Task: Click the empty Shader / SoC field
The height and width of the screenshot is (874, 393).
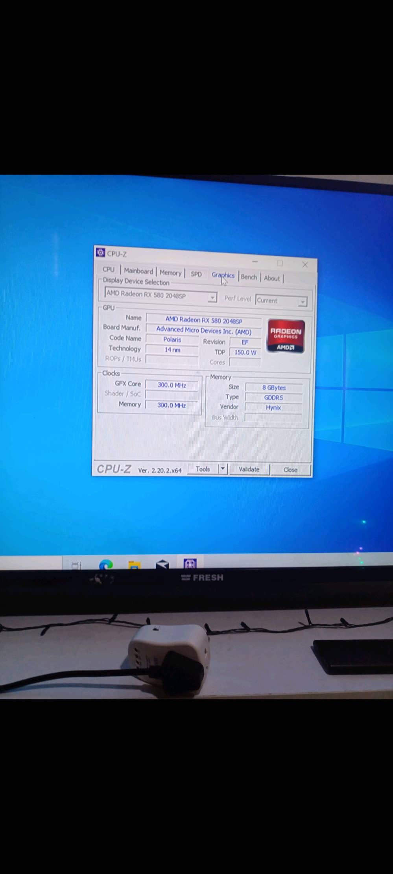Action: pyautogui.click(x=172, y=395)
